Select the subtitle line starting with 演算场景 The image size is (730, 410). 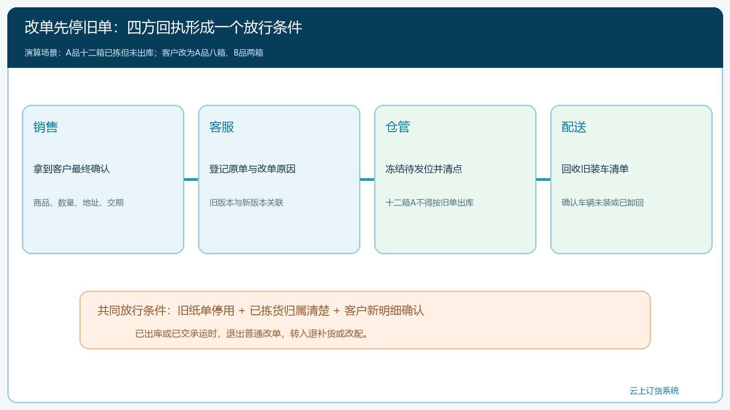click(144, 53)
